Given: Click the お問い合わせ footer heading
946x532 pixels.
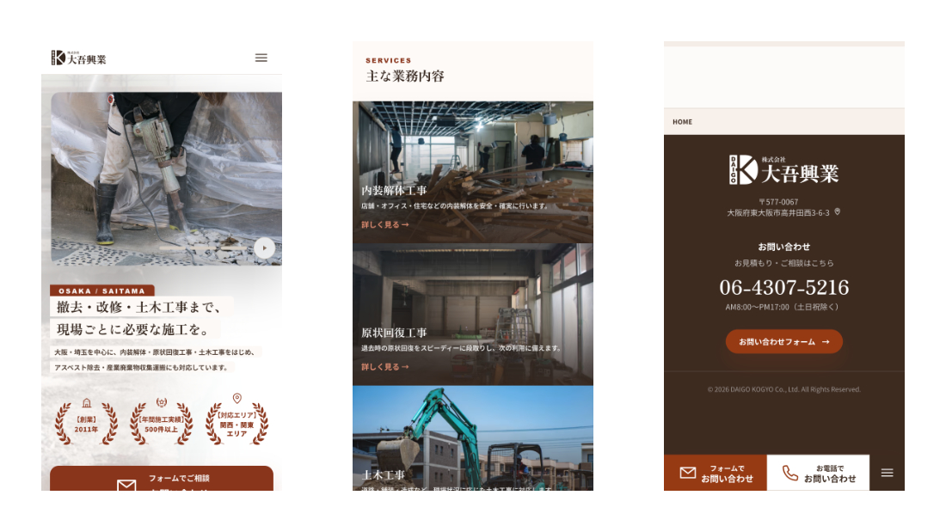Looking at the screenshot, I should pos(783,247).
